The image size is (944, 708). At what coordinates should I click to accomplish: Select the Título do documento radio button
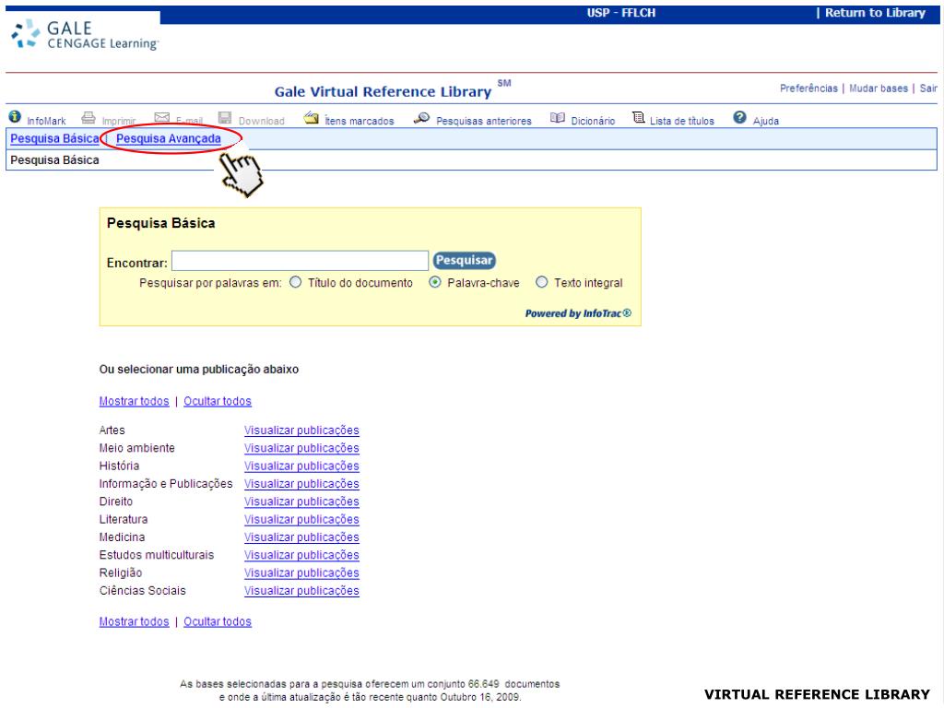click(x=295, y=282)
